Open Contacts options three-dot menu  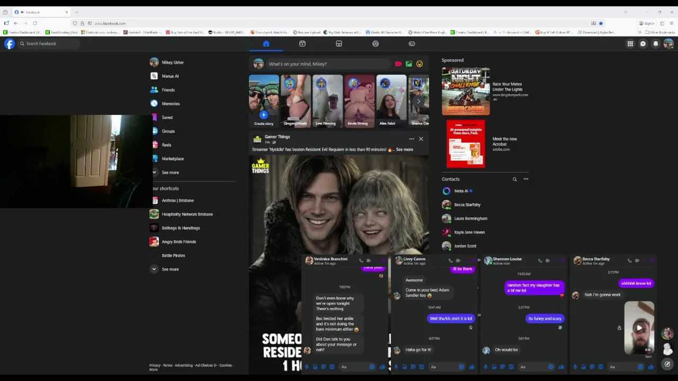tap(526, 179)
